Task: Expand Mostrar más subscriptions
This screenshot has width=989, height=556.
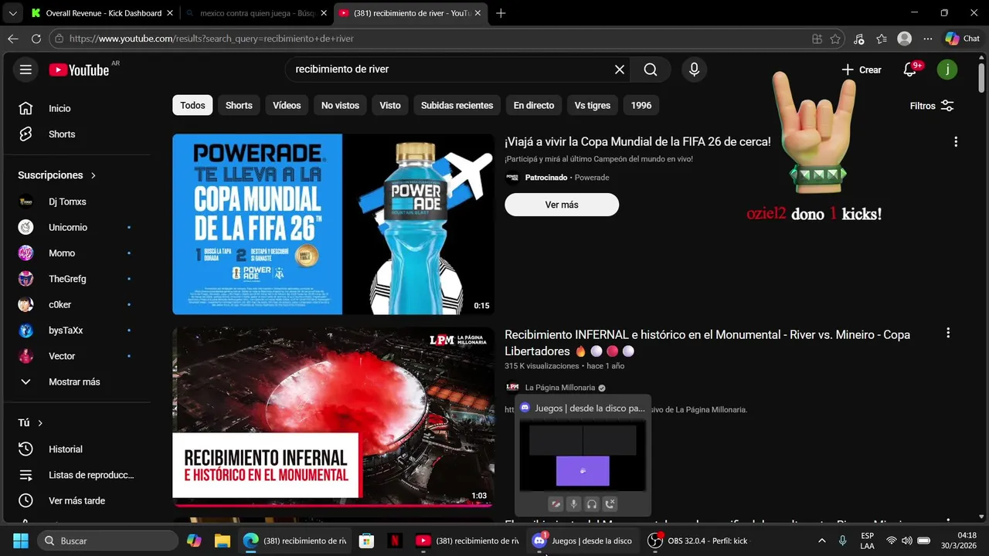Action: click(x=75, y=381)
